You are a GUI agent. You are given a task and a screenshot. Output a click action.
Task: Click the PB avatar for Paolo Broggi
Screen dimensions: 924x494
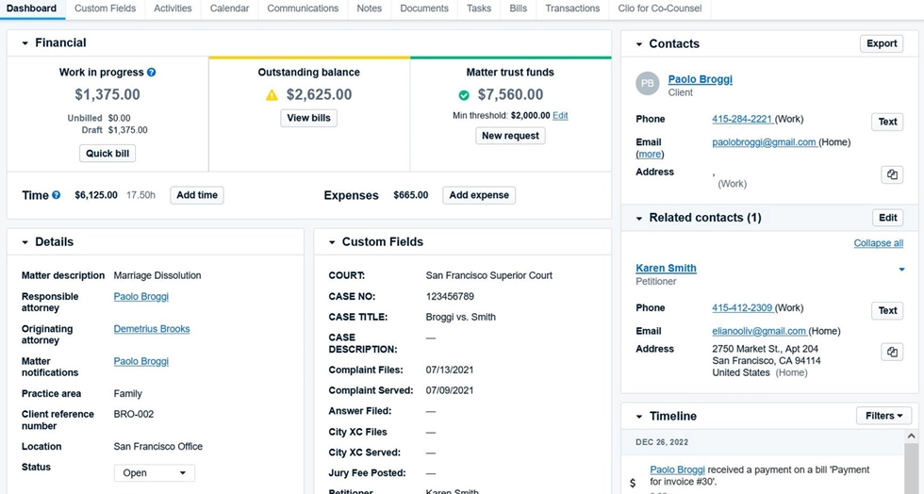point(647,84)
